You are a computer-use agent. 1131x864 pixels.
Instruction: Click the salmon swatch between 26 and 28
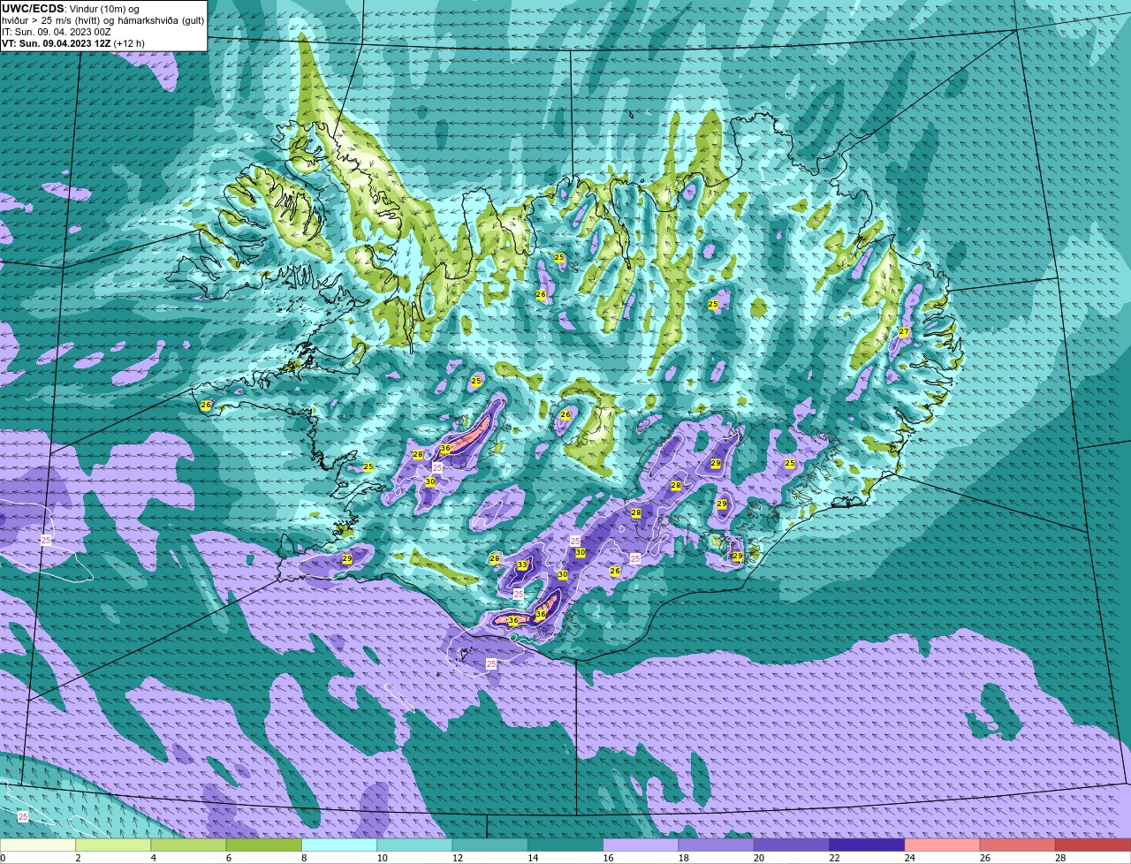tap(1018, 845)
